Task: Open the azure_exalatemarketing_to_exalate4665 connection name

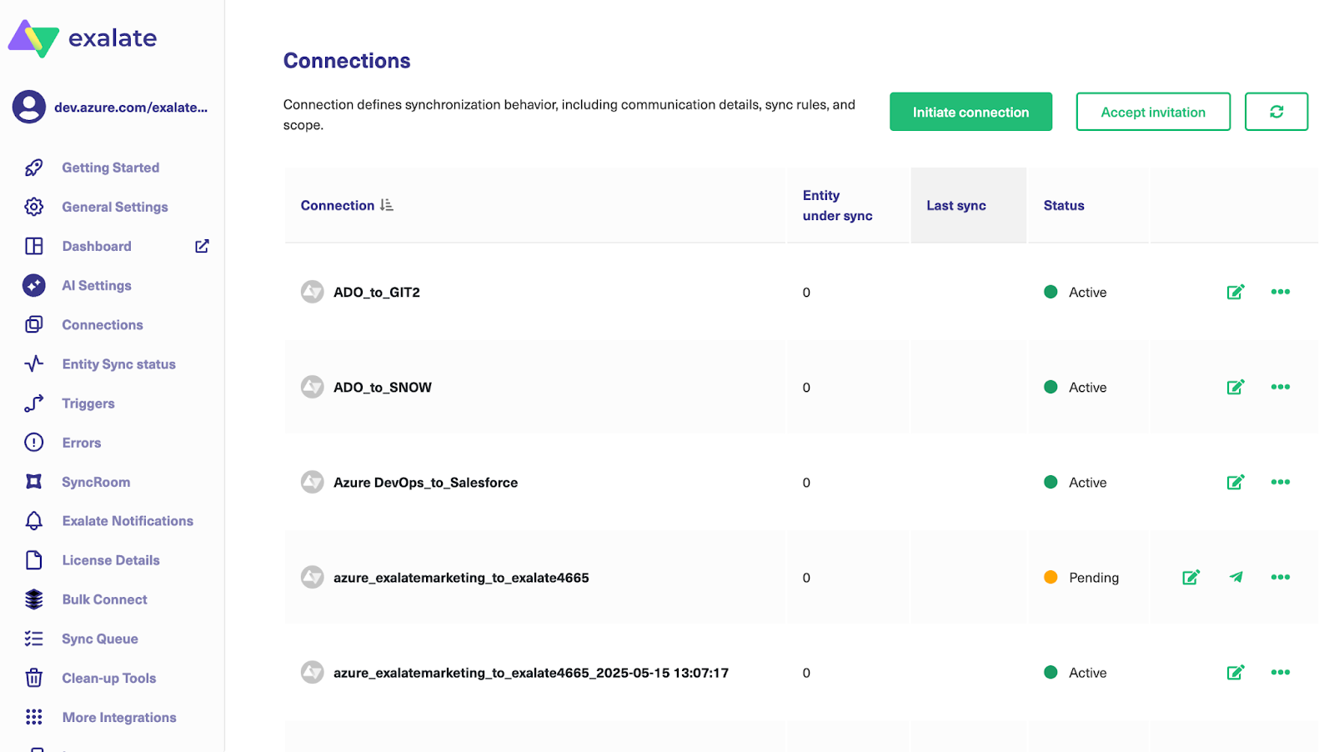Action: pyautogui.click(x=461, y=578)
